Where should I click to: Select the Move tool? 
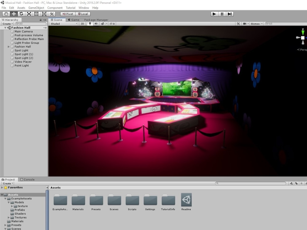click(14, 14)
